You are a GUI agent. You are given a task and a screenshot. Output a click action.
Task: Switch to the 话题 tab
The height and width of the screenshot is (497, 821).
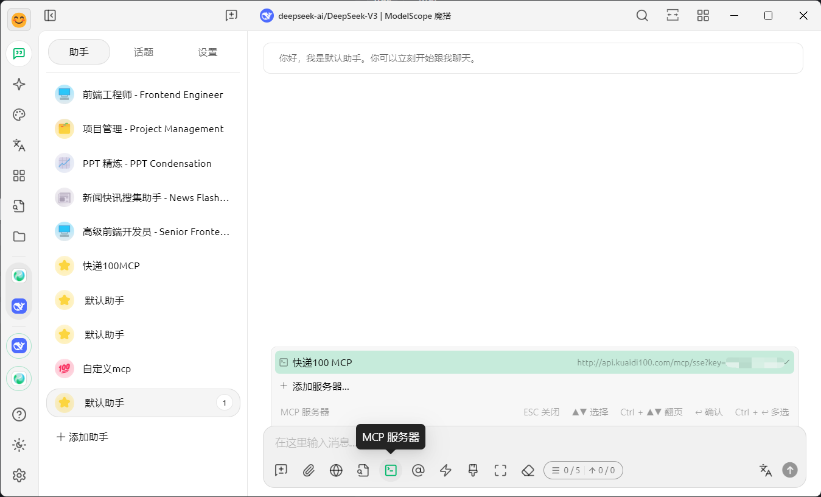144,52
